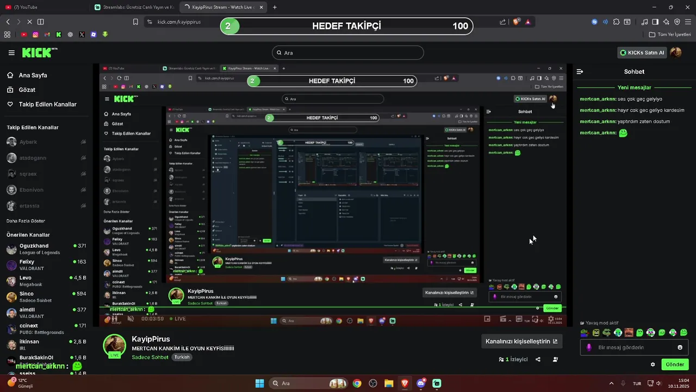
Task: Open the Sadece Sohbet category link
Action: (x=150, y=357)
